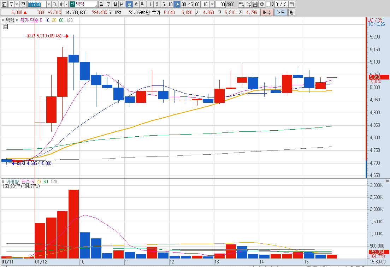390x267 pixels.
Task: Select the 초 (second) period tab
Action: click(x=136, y=4)
